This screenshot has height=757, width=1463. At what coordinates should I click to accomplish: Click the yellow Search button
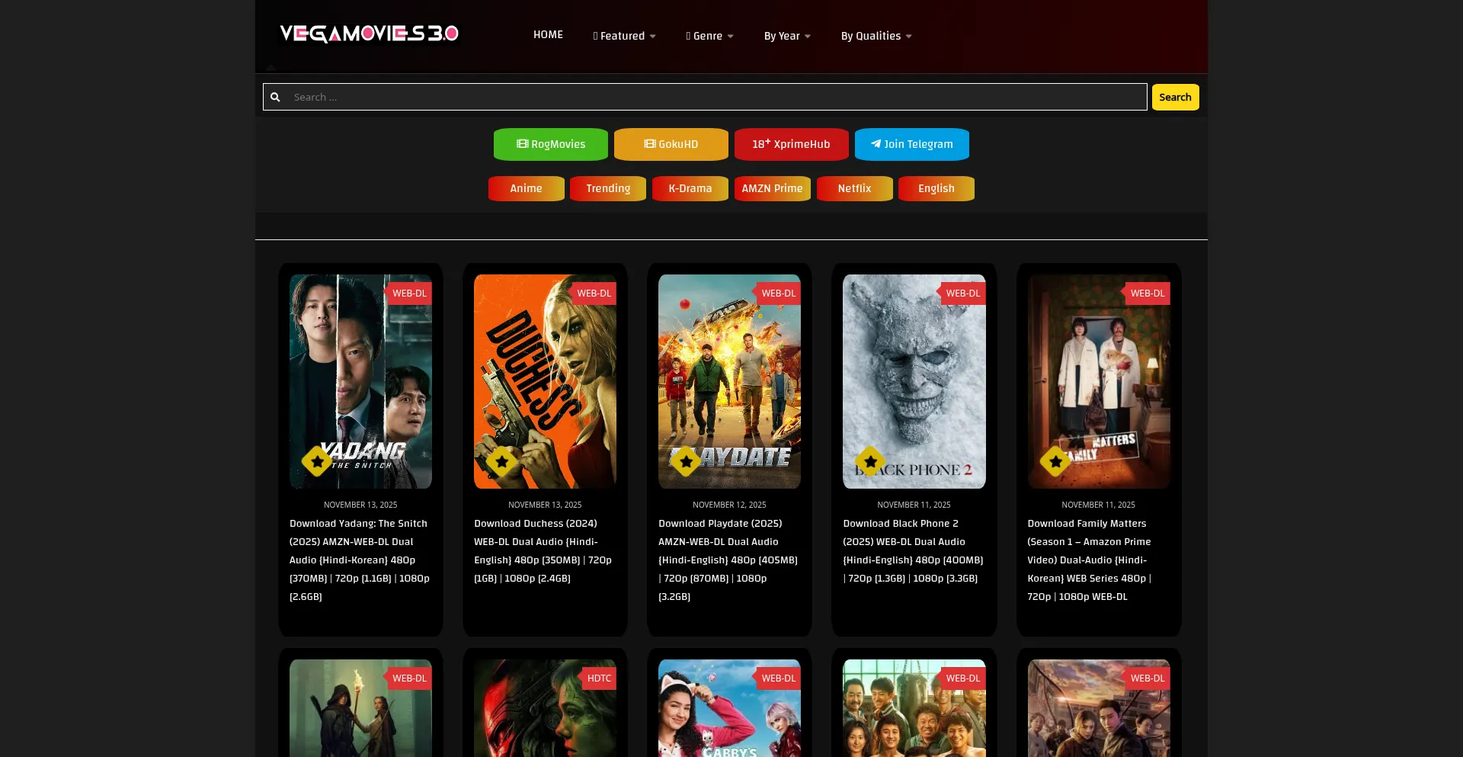pyautogui.click(x=1175, y=97)
